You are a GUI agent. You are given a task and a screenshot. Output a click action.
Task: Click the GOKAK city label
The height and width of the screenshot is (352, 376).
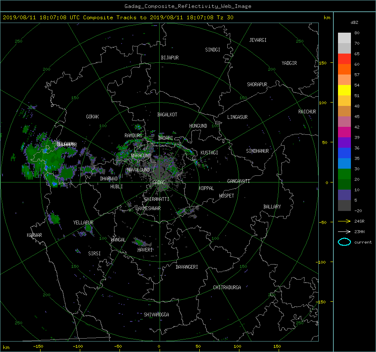point(92,117)
